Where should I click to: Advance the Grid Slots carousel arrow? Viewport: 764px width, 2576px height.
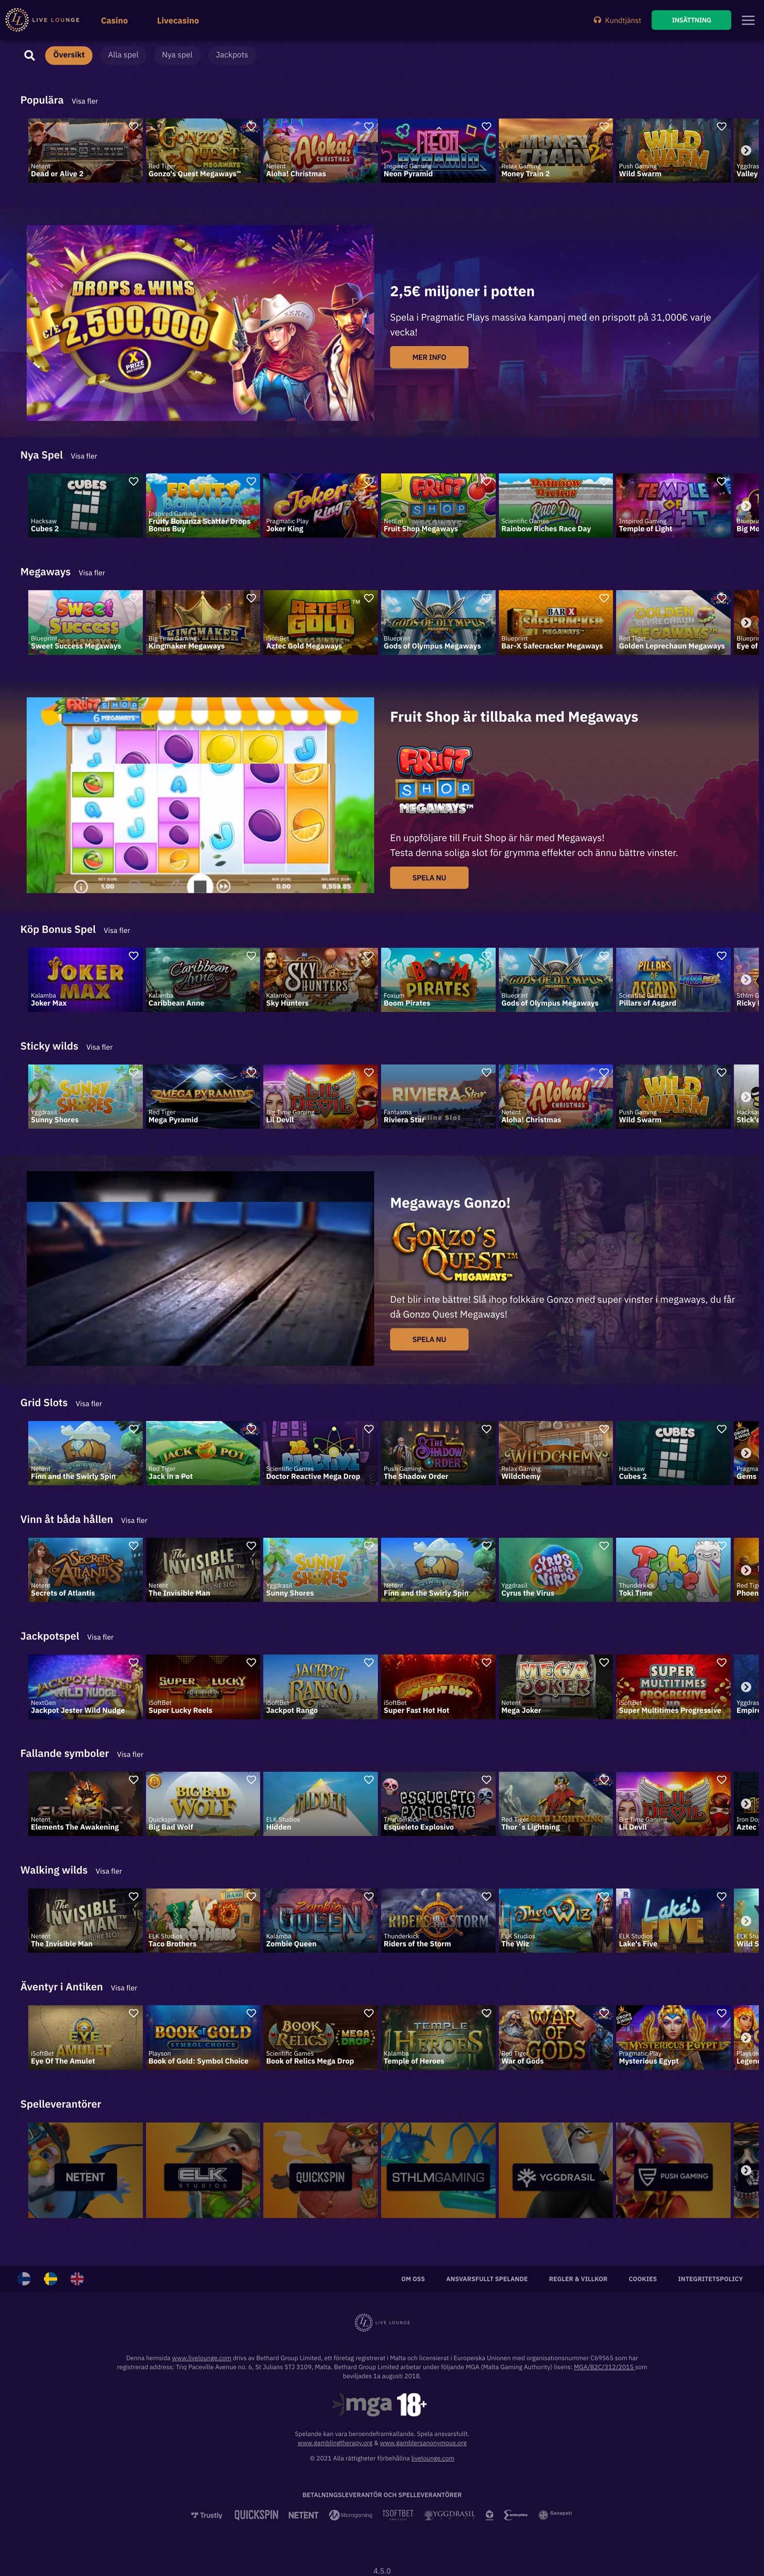click(746, 1452)
